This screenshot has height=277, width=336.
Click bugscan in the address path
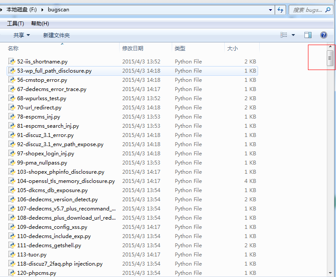pyautogui.click(x=58, y=10)
